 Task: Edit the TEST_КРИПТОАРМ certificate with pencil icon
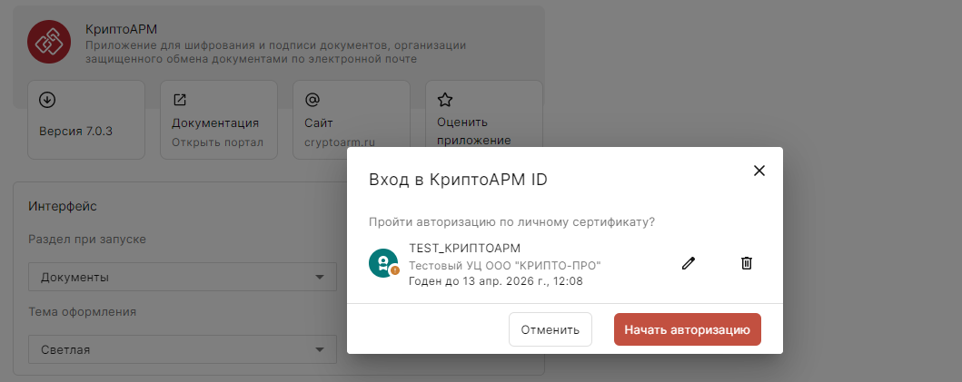click(689, 264)
